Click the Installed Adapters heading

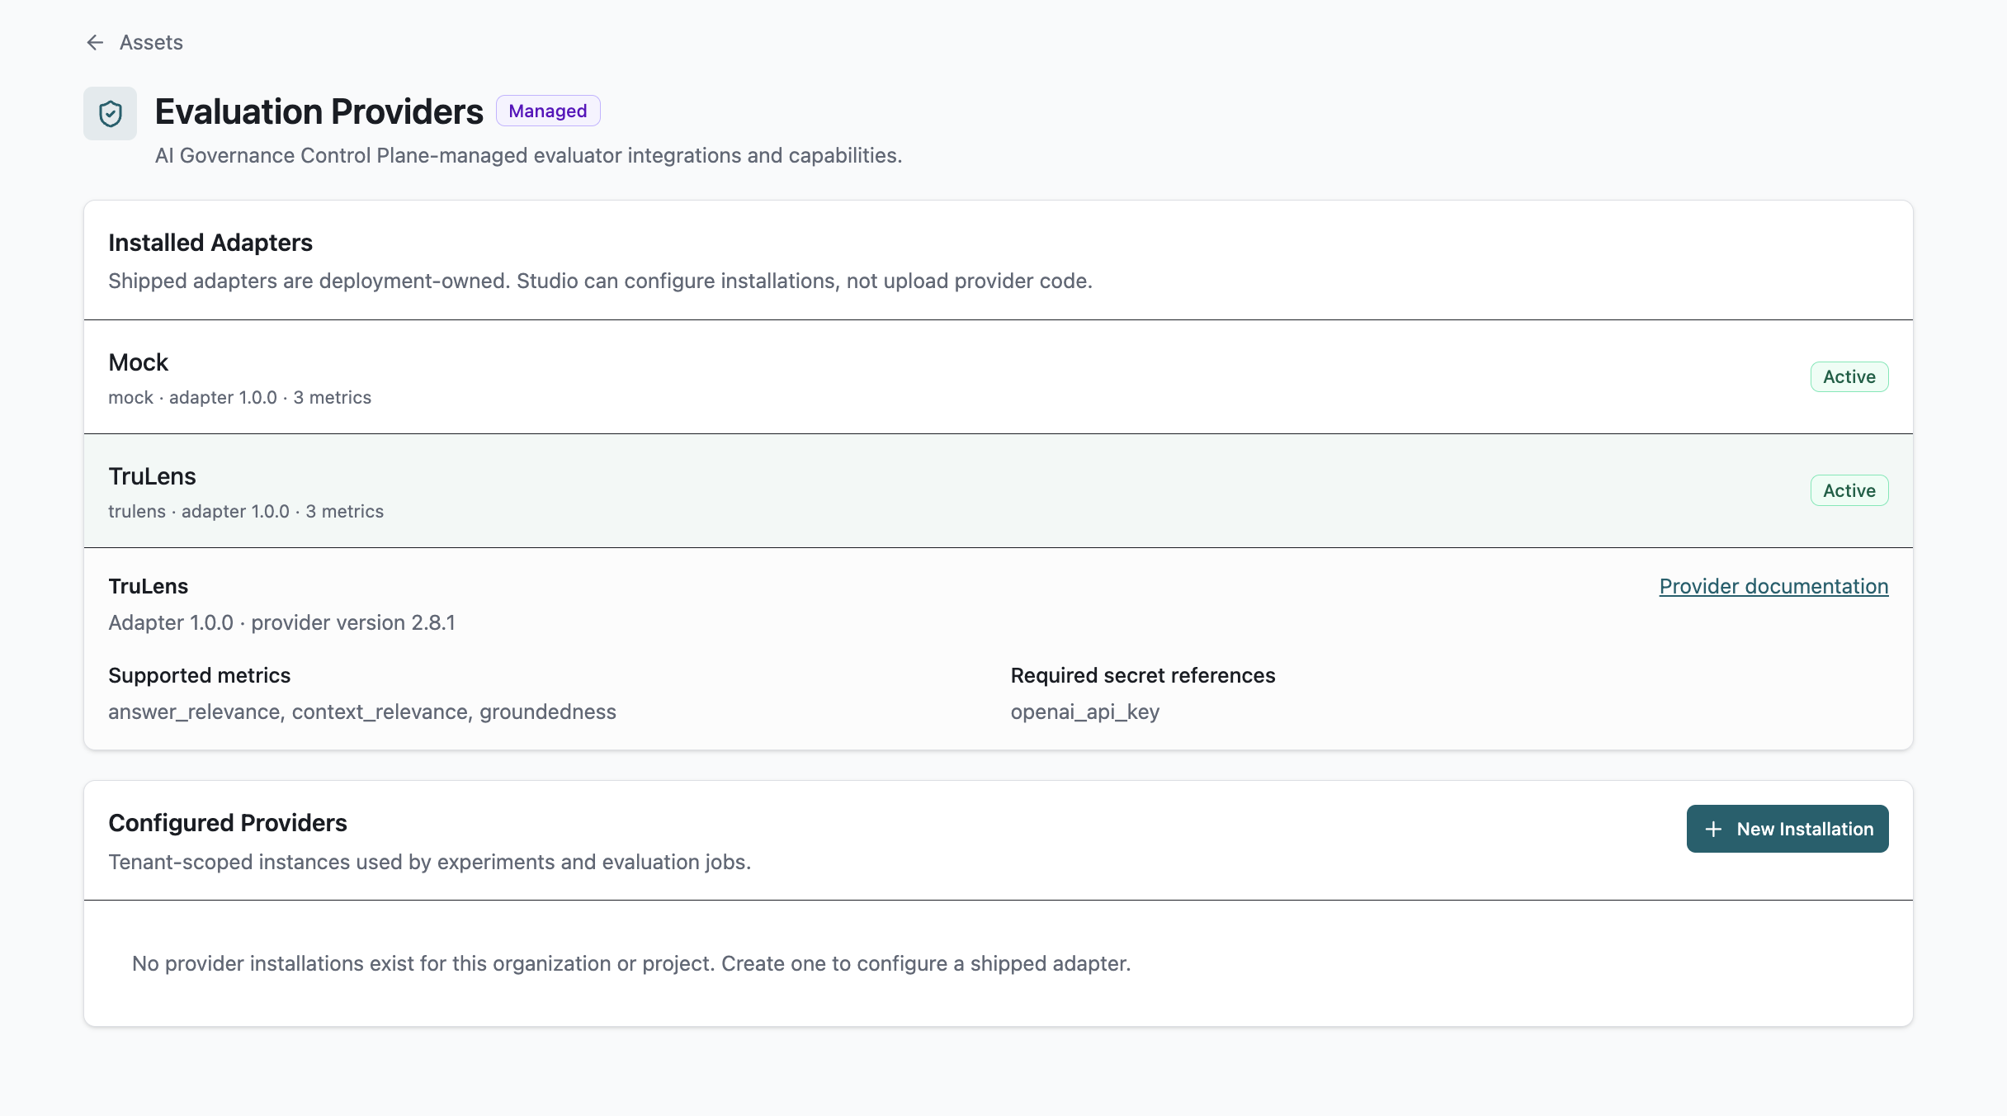210,243
